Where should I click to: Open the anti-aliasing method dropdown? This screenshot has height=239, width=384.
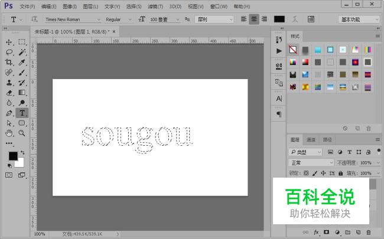(x=214, y=19)
